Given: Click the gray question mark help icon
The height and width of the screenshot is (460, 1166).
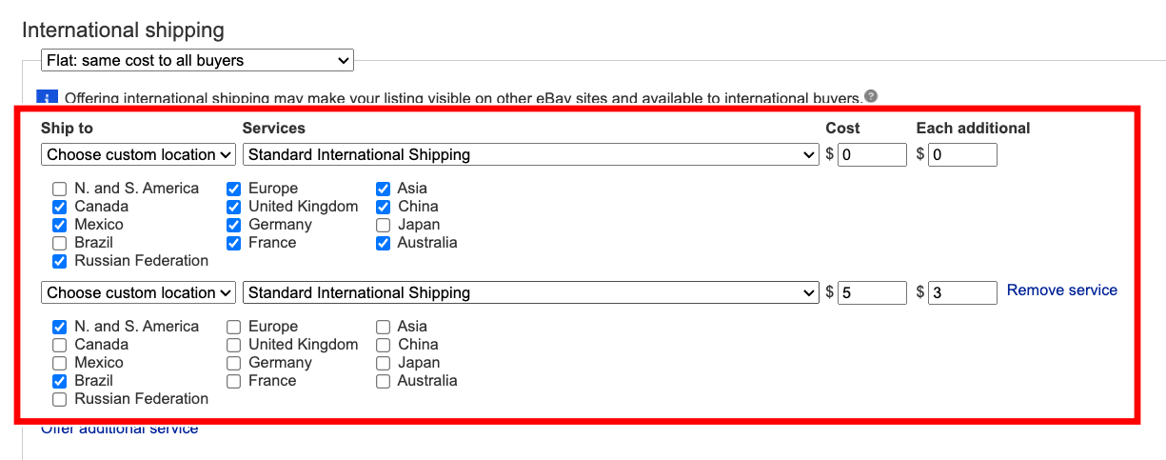Looking at the screenshot, I should [870, 96].
